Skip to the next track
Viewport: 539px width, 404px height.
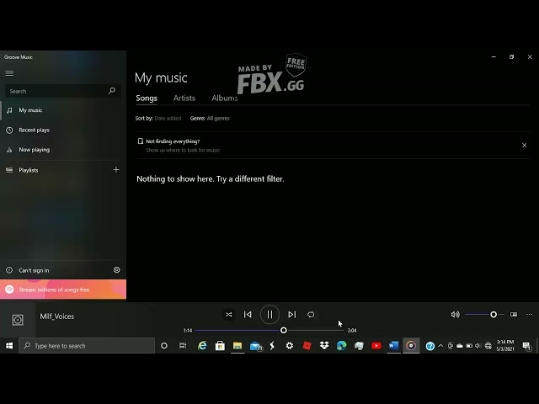(292, 315)
